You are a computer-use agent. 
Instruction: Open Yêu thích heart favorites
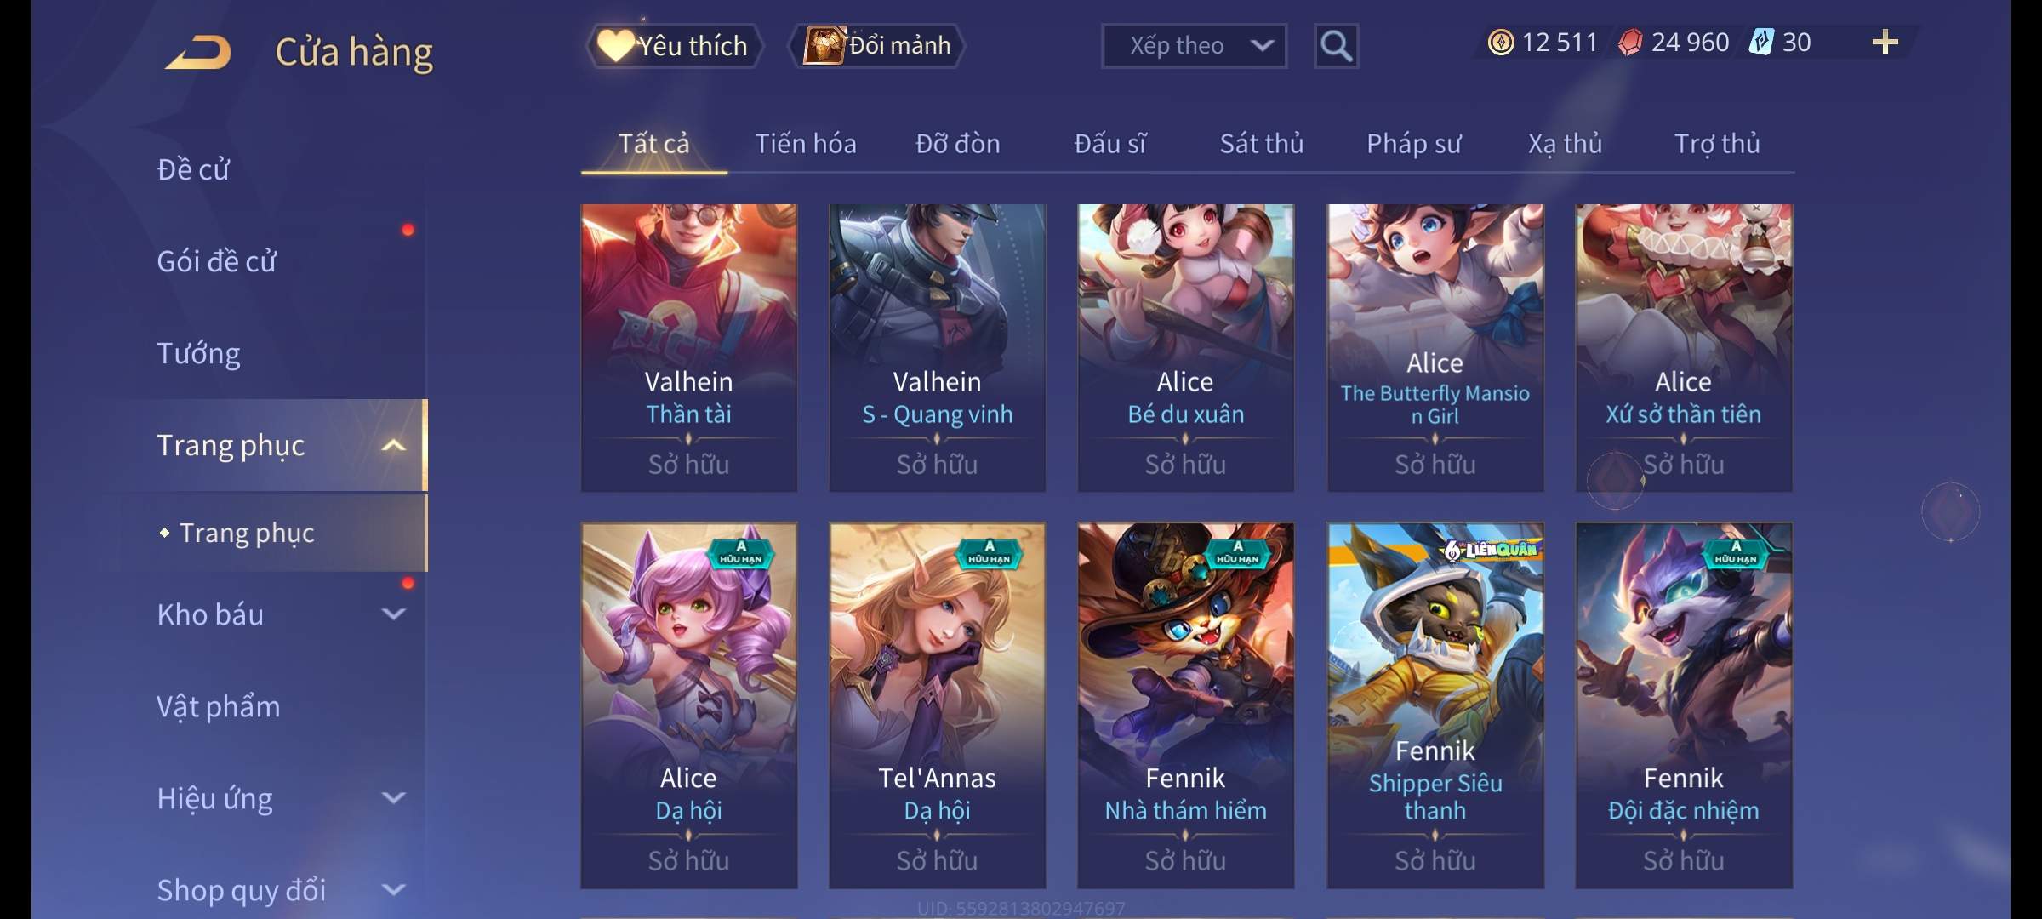[x=674, y=46]
